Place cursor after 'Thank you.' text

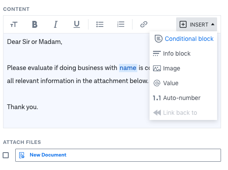(x=38, y=107)
